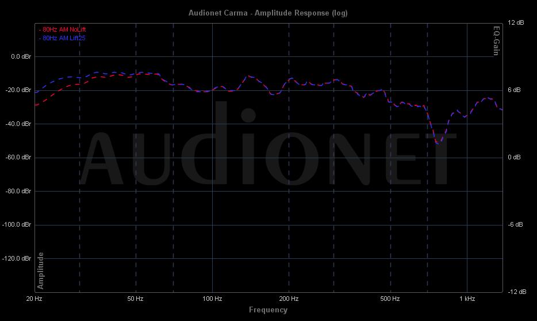The height and width of the screenshot is (321, 537).
Task: Select the vertical Amplitude axis label
Action: coord(41,270)
